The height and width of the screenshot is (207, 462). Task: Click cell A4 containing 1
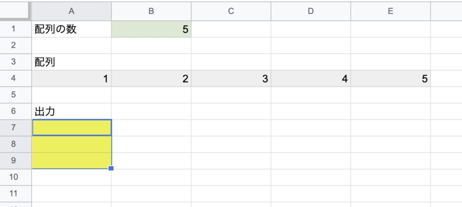click(x=72, y=78)
